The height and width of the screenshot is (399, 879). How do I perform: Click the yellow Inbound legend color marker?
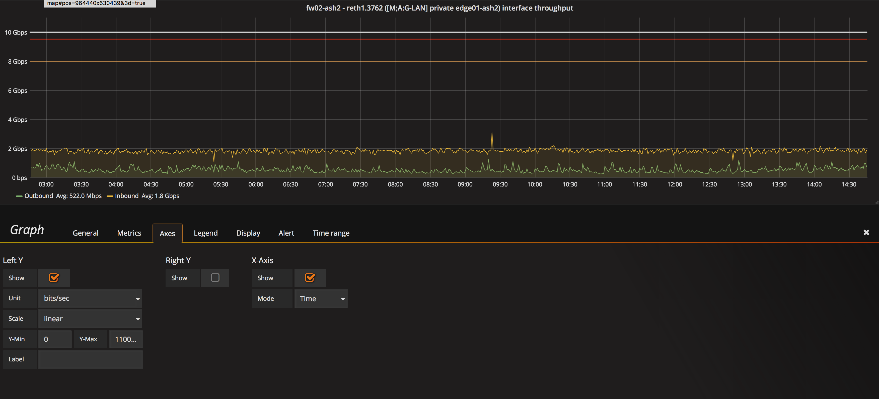[x=110, y=196]
